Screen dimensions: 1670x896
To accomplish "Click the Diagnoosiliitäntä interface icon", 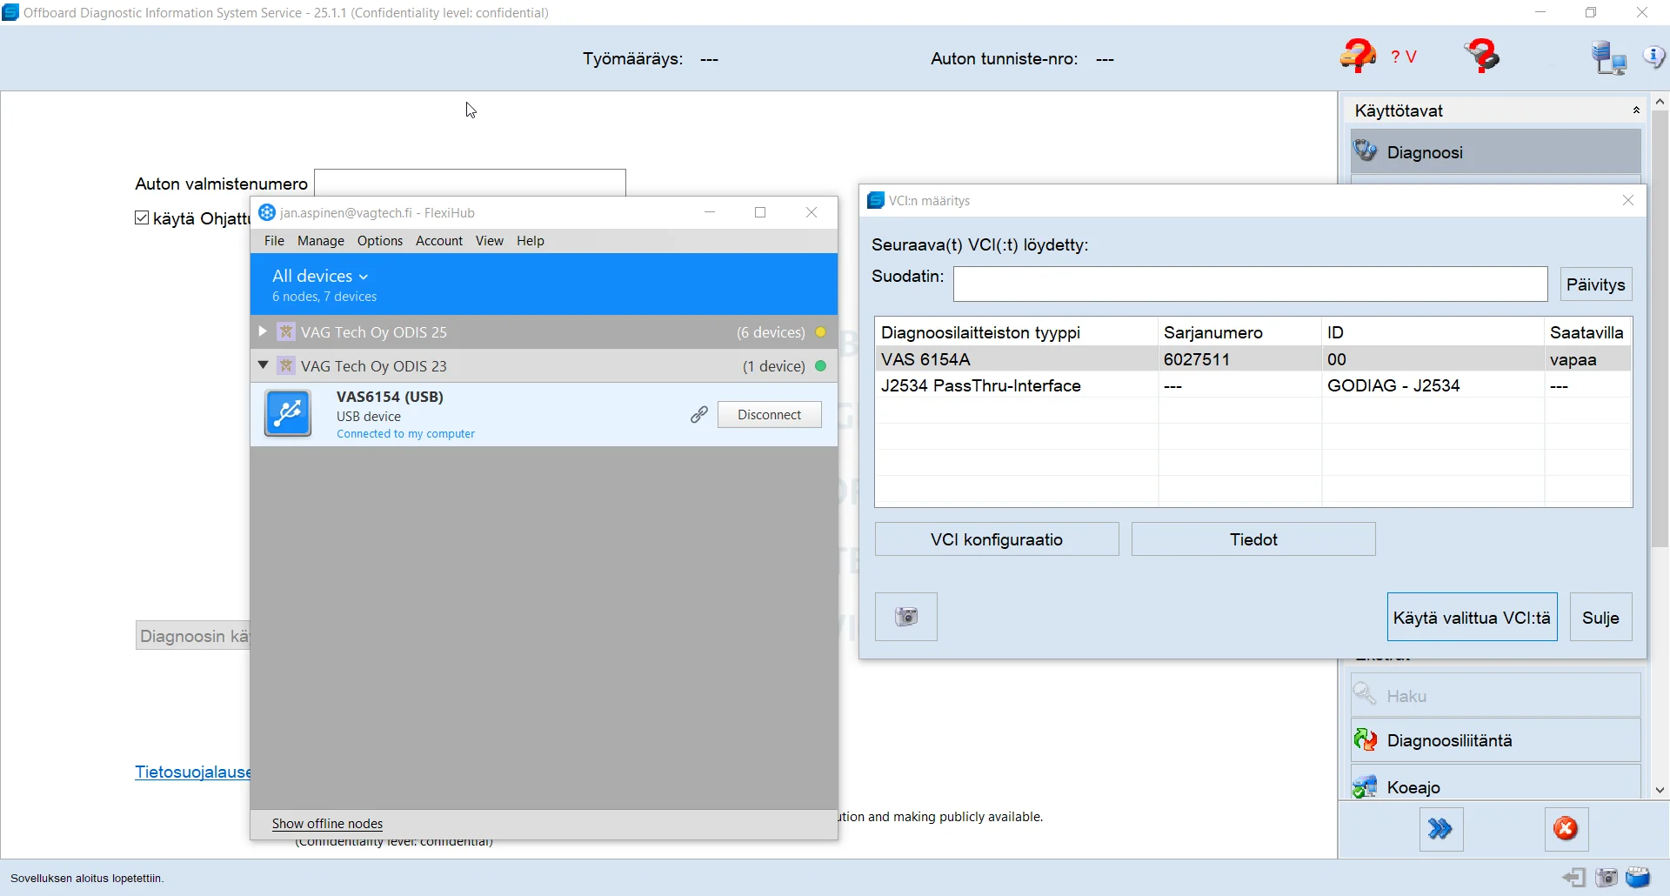I will click(x=1366, y=740).
